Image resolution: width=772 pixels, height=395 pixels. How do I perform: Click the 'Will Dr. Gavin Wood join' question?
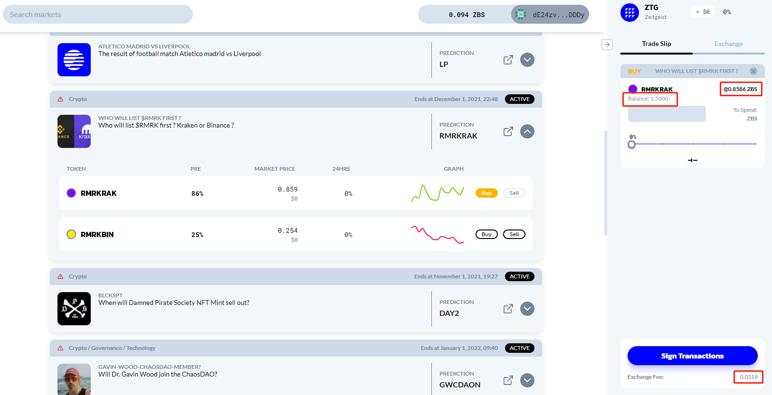pos(158,374)
